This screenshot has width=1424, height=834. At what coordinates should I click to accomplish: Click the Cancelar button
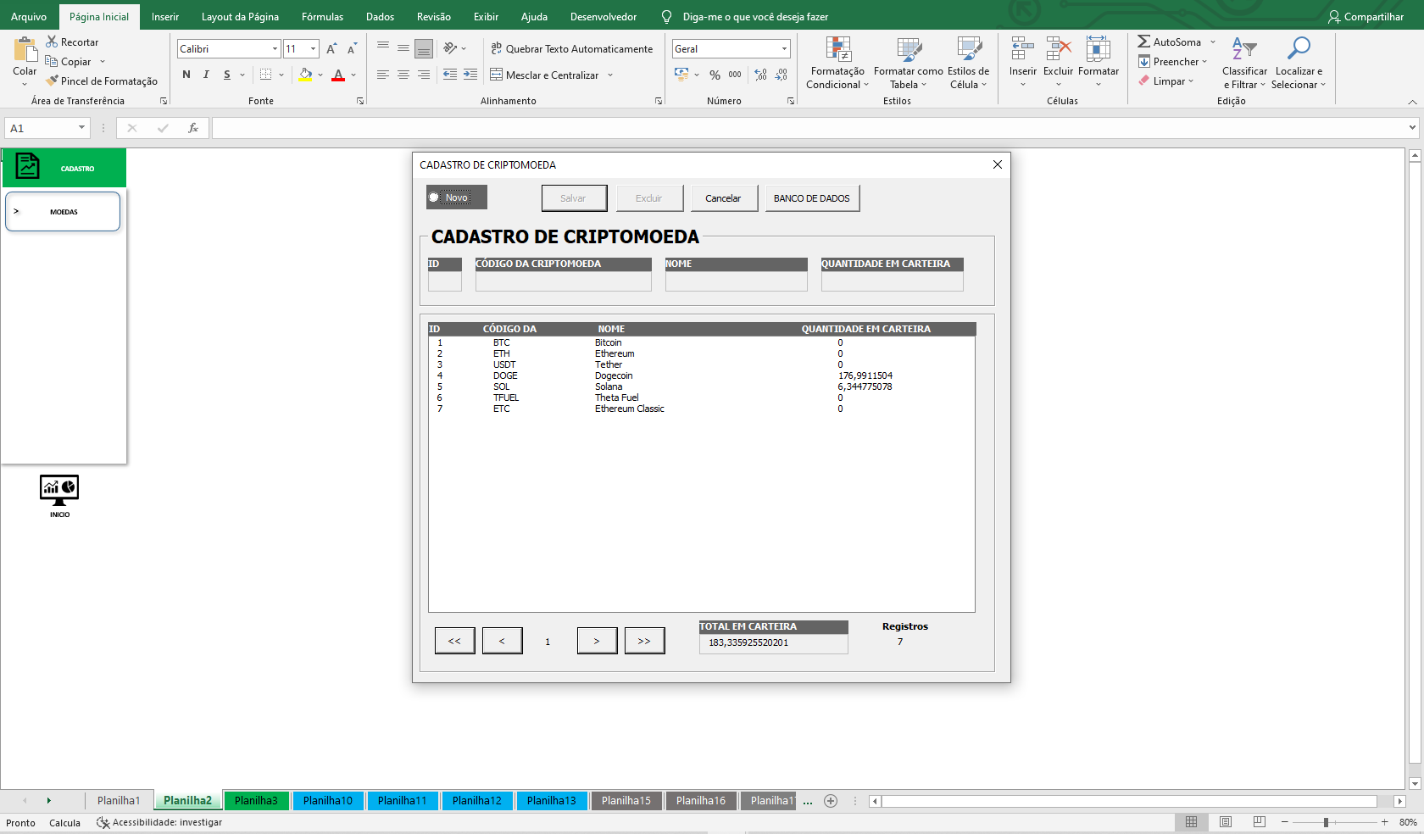tap(724, 198)
